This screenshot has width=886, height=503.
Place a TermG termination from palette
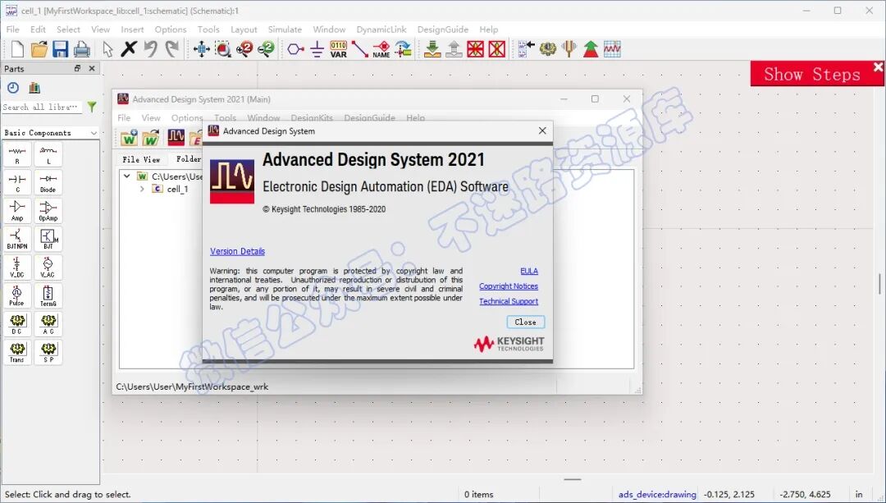pos(48,296)
